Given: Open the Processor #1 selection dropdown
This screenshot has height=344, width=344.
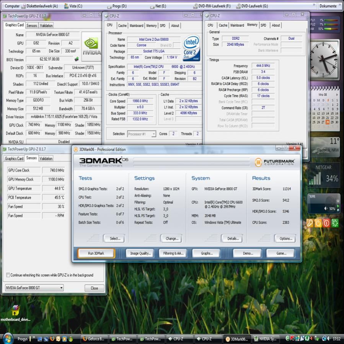Looking at the screenshot, I should (142, 134).
